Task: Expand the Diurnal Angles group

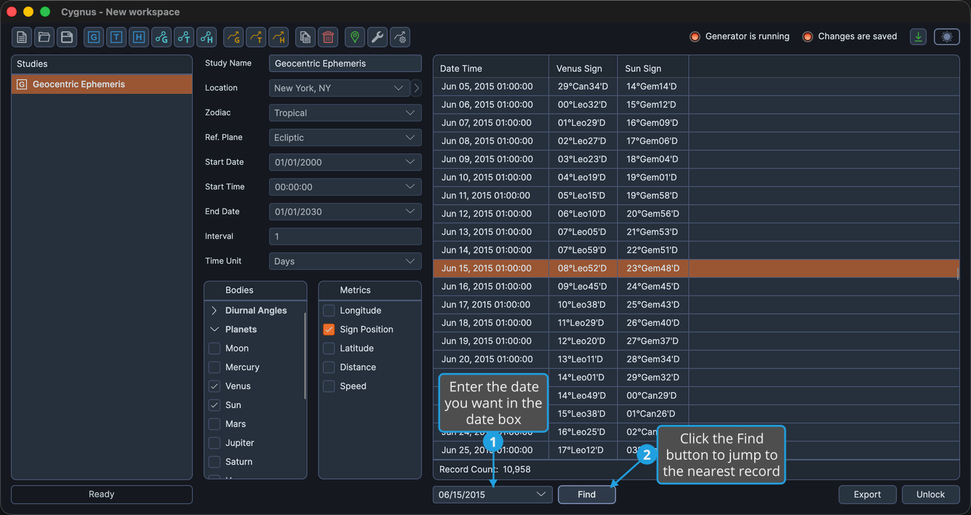Action: tap(215, 311)
